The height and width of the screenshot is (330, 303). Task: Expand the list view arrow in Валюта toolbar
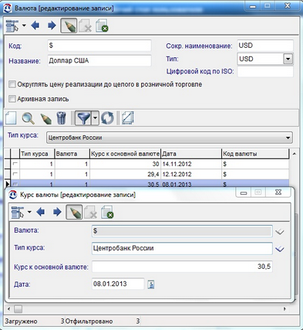click(24, 26)
